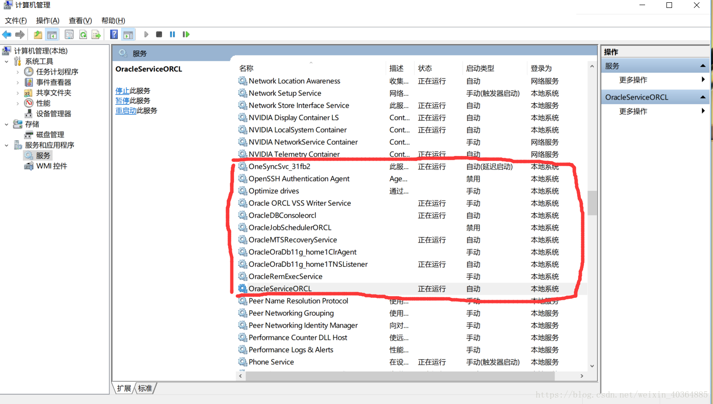Click the vertical scrollbar thumb in services list
713x404 pixels.
(x=592, y=203)
